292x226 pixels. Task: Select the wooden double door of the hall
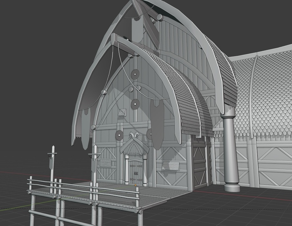click(135, 172)
